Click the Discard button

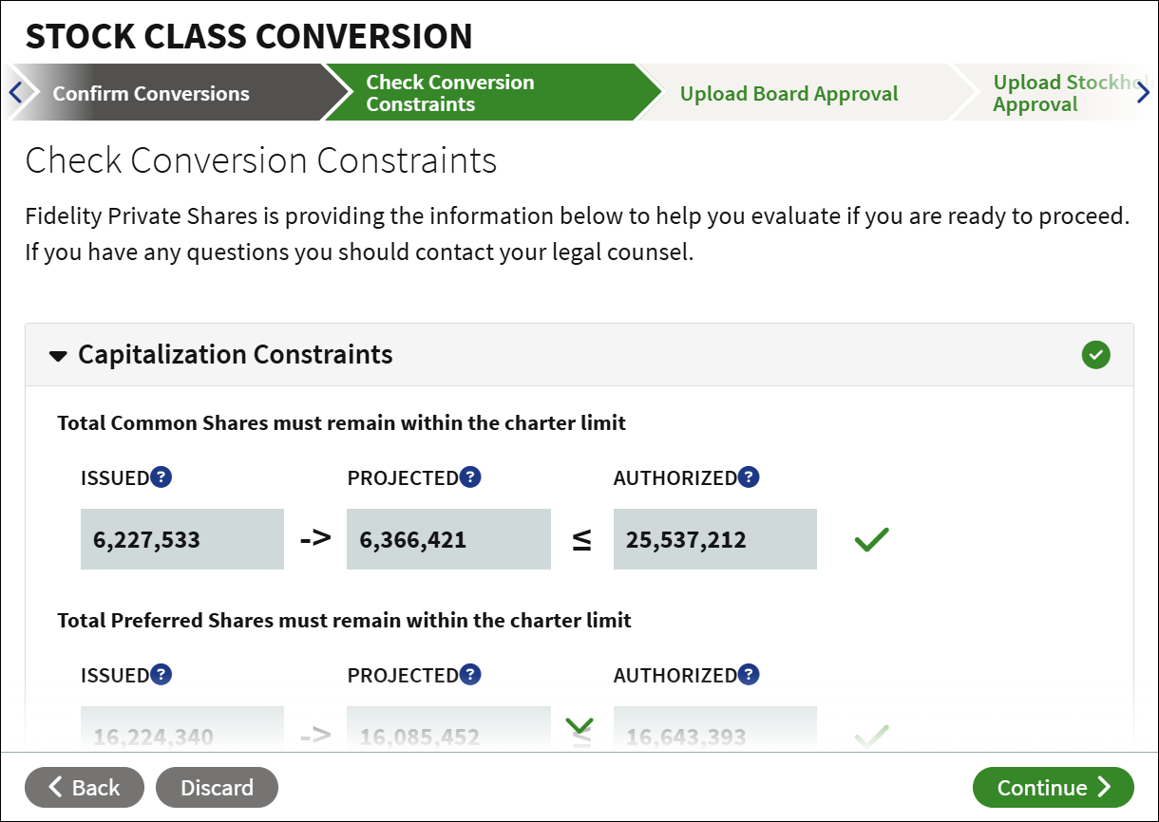[217, 788]
